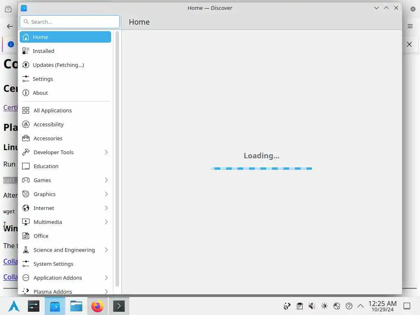Expand the Games subcategories chevron
The width and height of the screenshot is (420, 315).
pyautogui.click(x=106, y=180)
